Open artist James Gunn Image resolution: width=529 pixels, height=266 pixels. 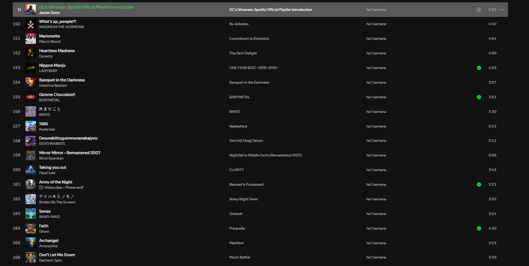pos(49,13)
